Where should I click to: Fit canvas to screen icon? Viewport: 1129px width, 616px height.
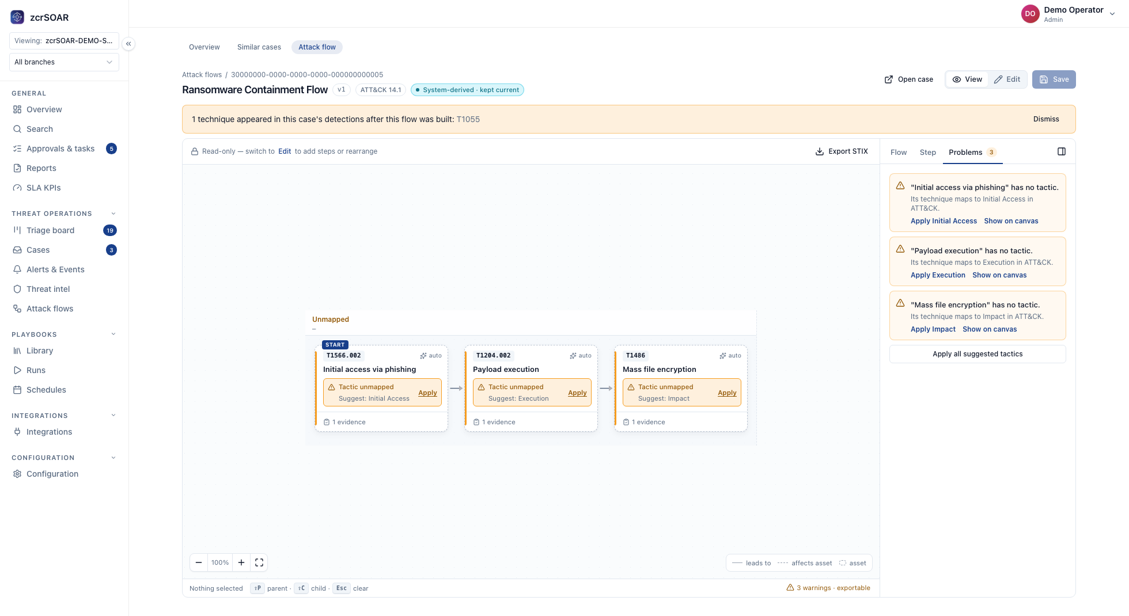[x=259, y=562]
